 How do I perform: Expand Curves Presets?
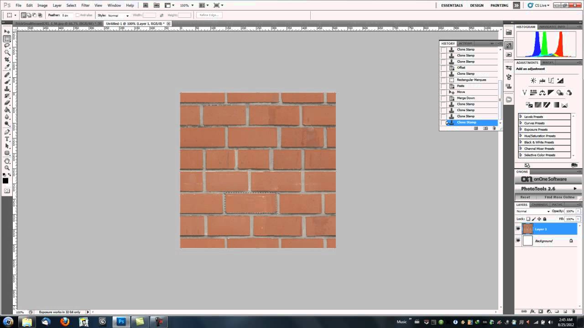click(x=521, y=123)
